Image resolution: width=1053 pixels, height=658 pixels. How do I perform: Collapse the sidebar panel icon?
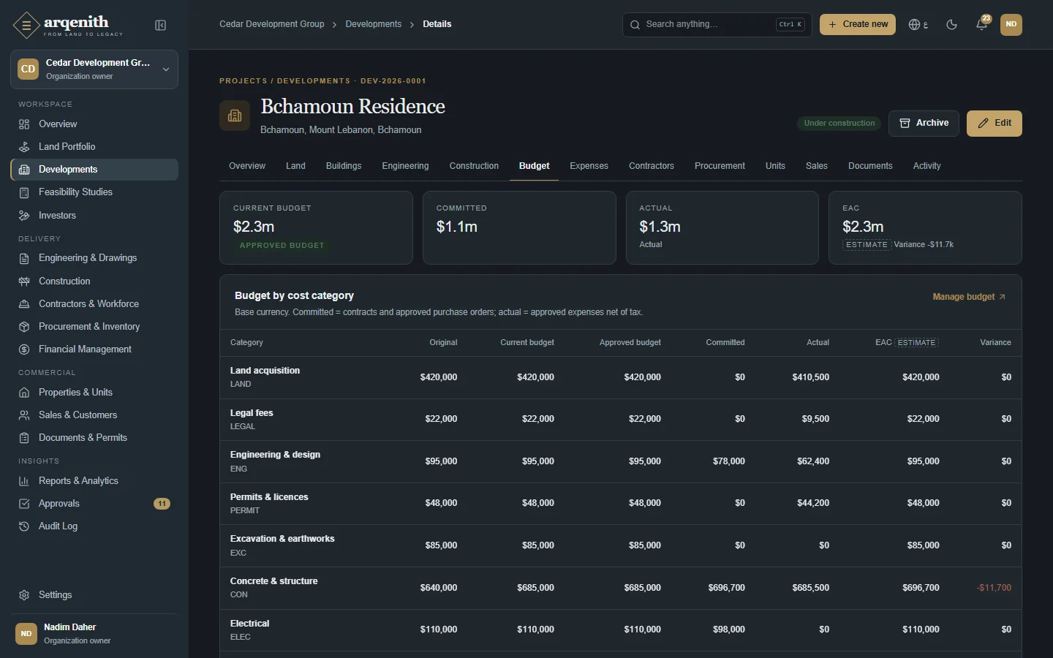tap(161, 26)
